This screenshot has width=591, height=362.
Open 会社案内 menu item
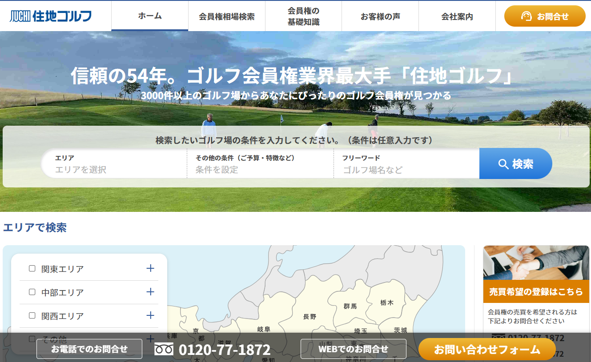click(x=457, y=16)
